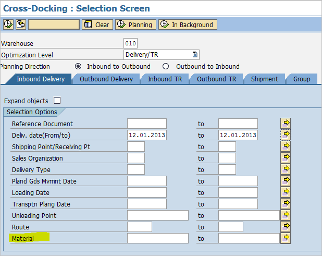Screen dimensions: 322x256
Task: Switch to the Outbound Delivery tab
Action: point(106,79)
